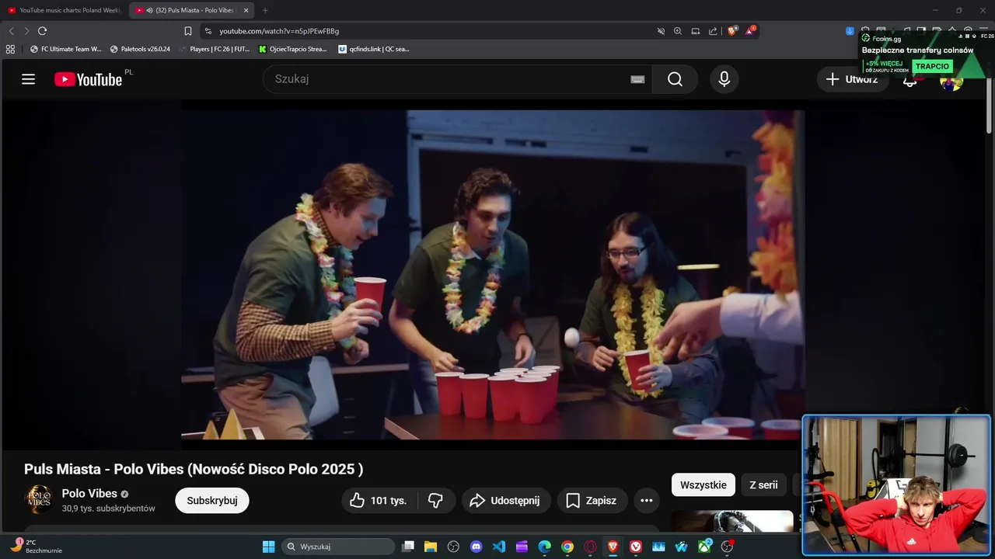Open Discord from taskbar
Screen dimensions: 995x559
coord(477,547)
